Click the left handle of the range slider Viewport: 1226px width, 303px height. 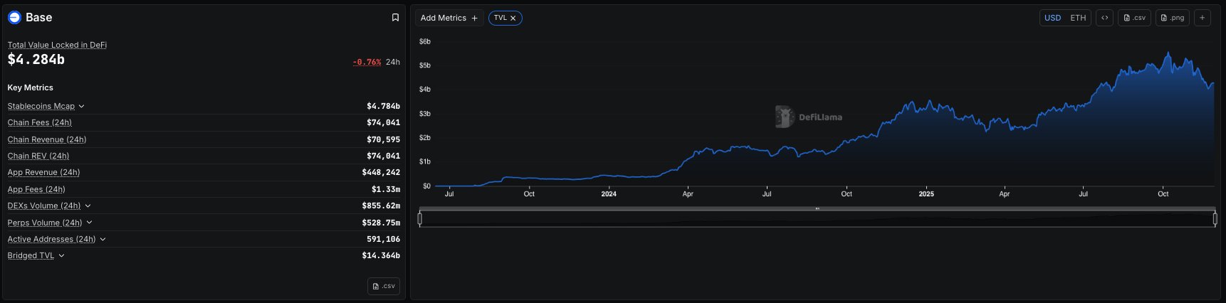[420, 219]
